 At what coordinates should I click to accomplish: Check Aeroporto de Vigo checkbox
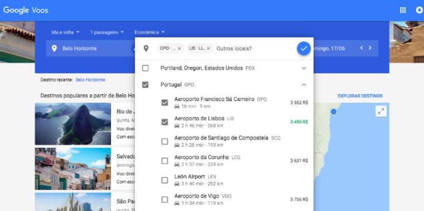pyautogui.click(x=165, y=200)
